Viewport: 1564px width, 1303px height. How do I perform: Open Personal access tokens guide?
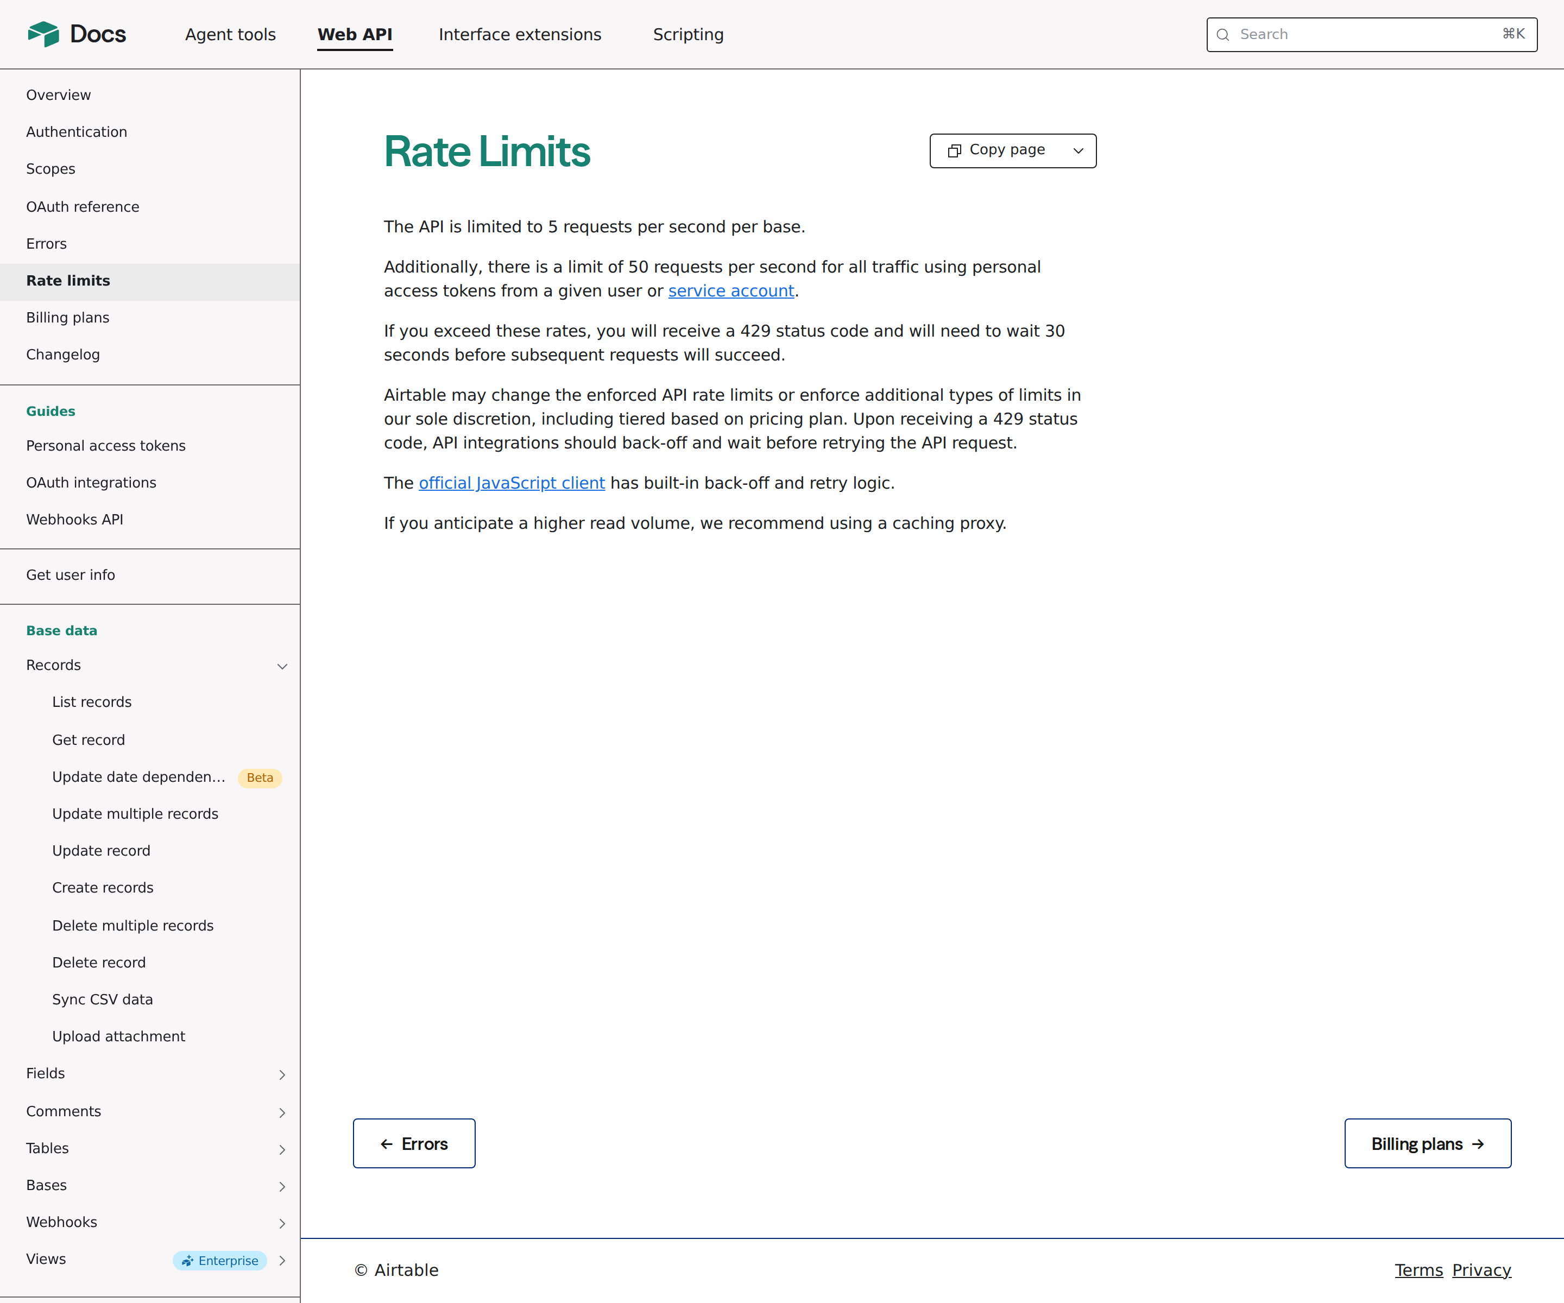[x=150, y=446]
